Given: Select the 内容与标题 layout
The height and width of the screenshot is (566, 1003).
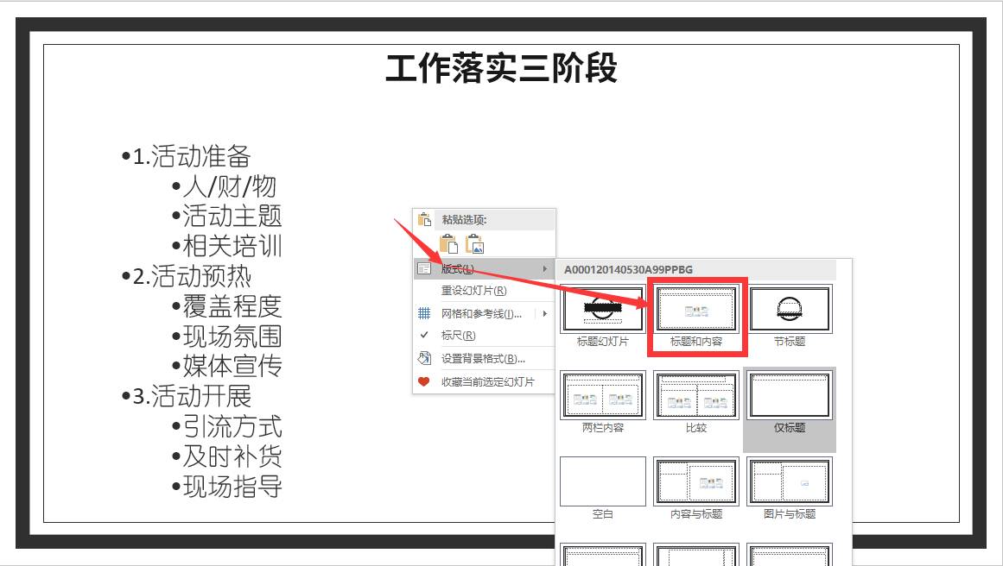Looking at the screenshot, I should click(696, 481).
